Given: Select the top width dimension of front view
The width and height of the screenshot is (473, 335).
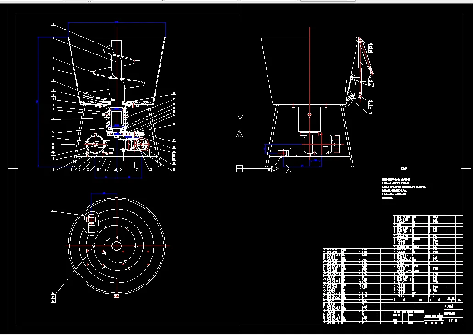Looking at the screenshot, I should pyautogui.click(x=117, y=22).
